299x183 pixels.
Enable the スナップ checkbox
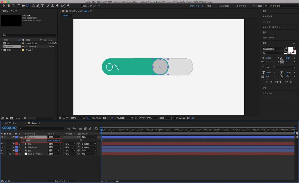82,6
